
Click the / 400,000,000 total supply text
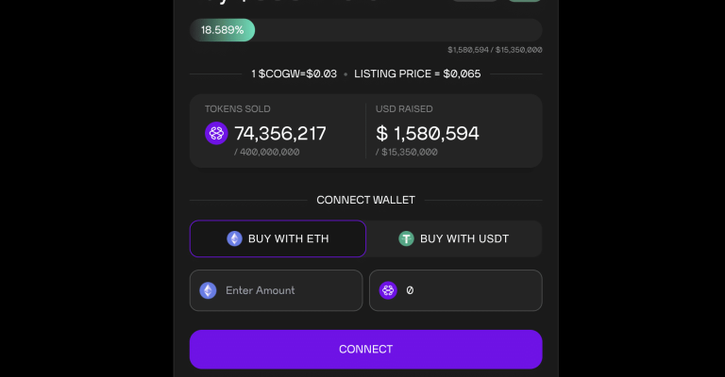coord(267,152)
